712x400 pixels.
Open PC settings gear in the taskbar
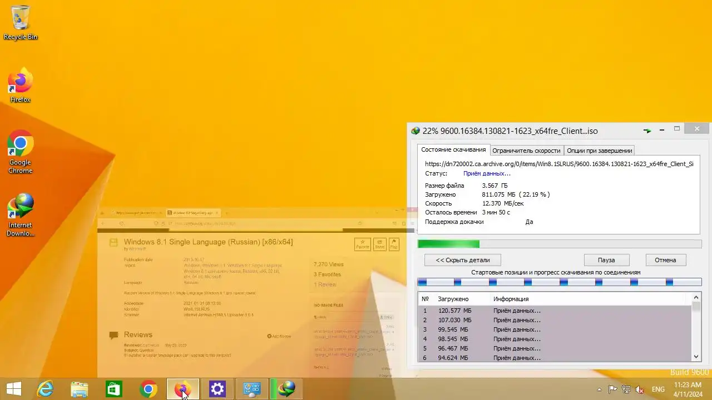pyautogui.click(x=217, y=389)
